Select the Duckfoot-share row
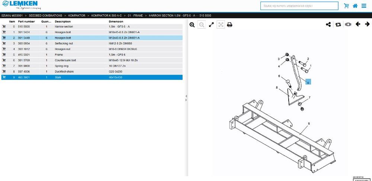The width and height of the screenshot is (372, 181). (92, 72)
